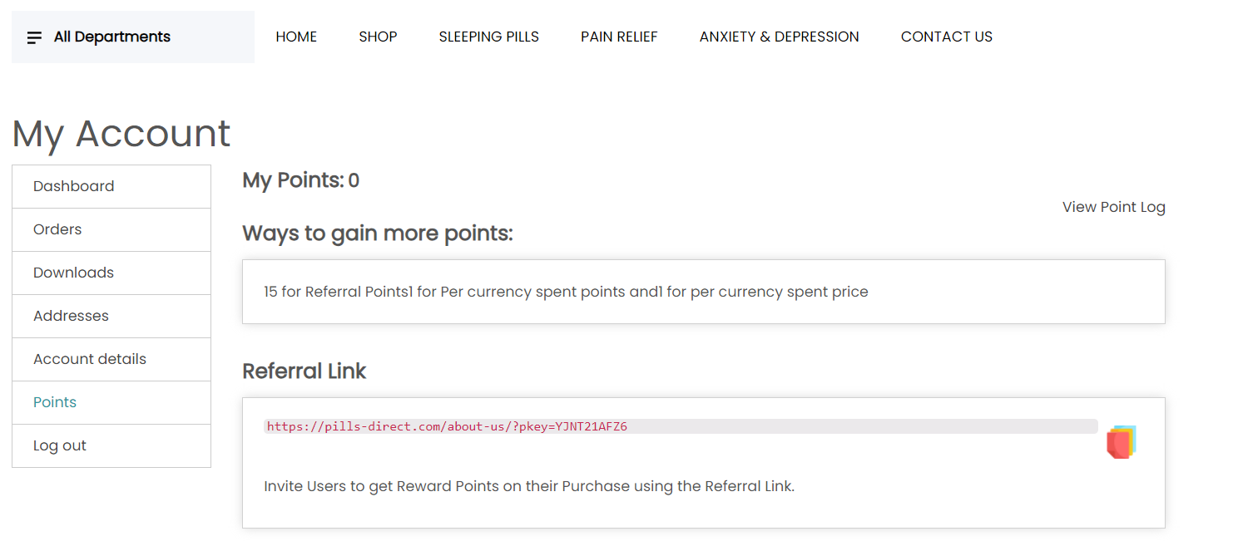This screenshot has width=1233, height=541.
Task: Open ANXIETY & DEPRESSION category
Action: pyautogui.click(x=780, y=37)
